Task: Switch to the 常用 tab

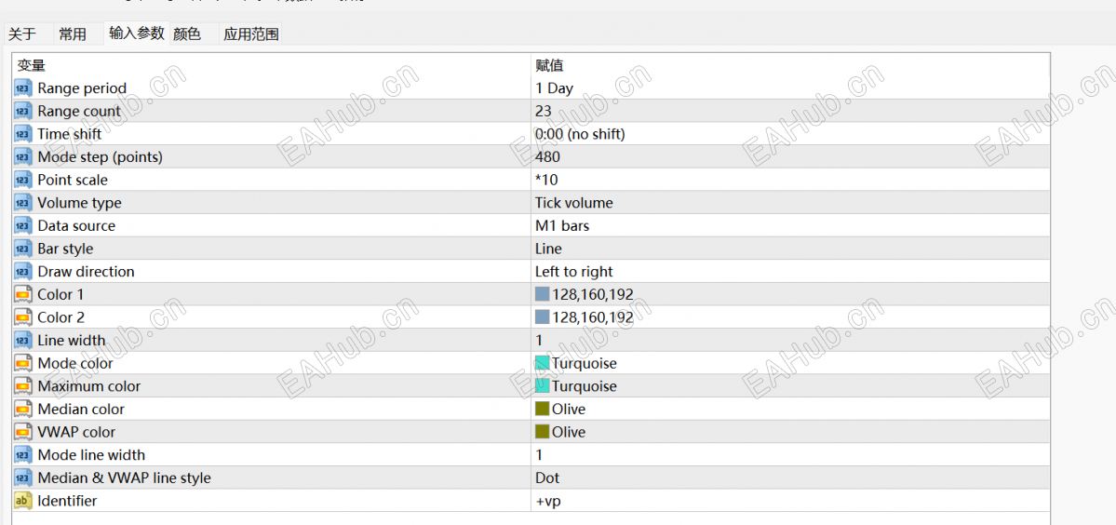Action: point(73,34)
